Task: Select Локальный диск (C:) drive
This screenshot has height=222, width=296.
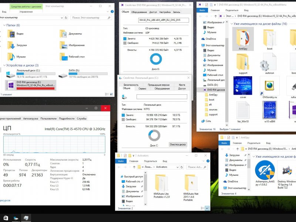Action: (31, 74)
